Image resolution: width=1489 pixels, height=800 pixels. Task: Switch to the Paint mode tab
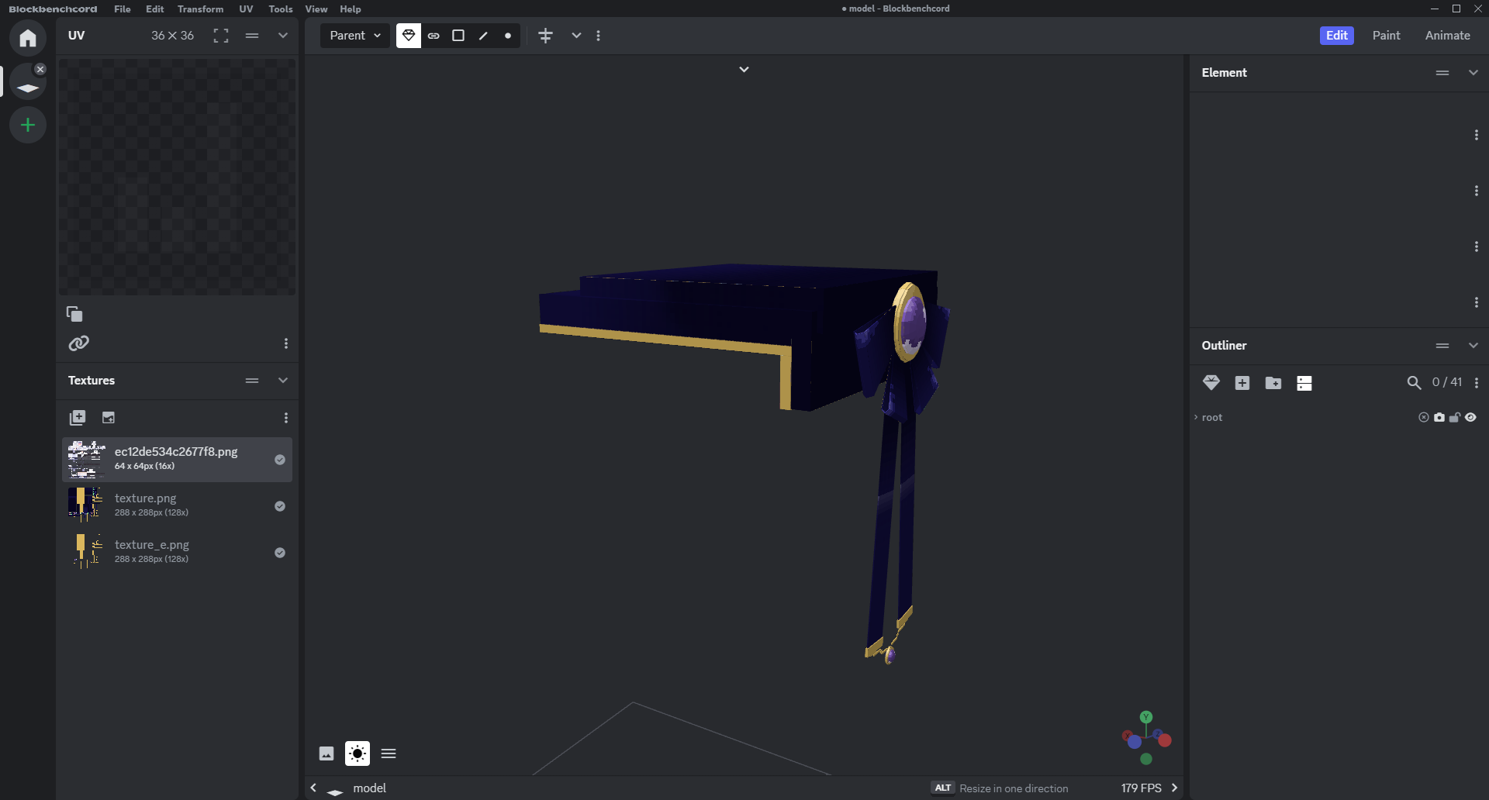click(1386, 36)
